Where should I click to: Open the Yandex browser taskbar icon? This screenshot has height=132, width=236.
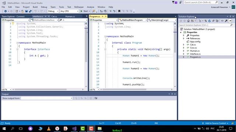pos(57,129)
